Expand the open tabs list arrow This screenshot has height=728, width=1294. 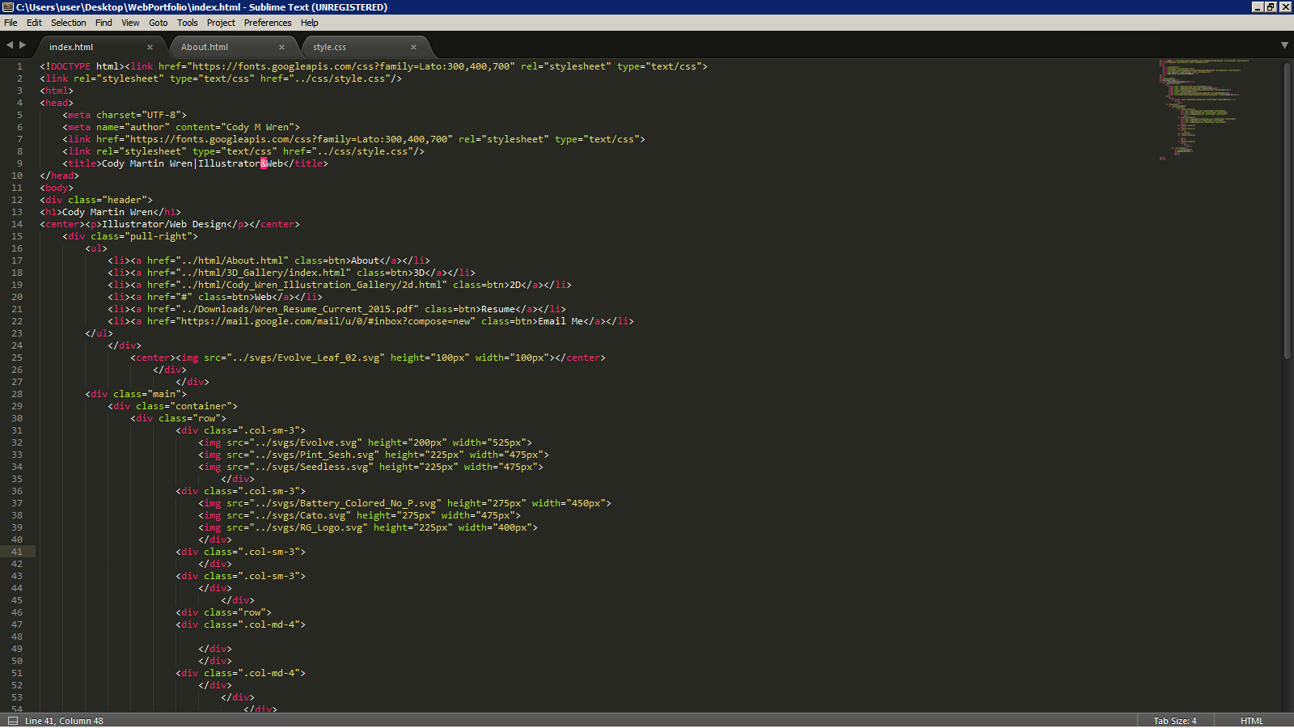coord(1284,45)
